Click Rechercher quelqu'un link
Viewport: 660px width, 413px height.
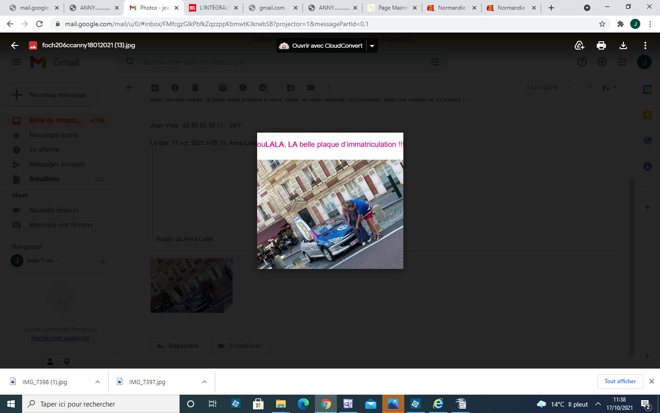(60, 338)
